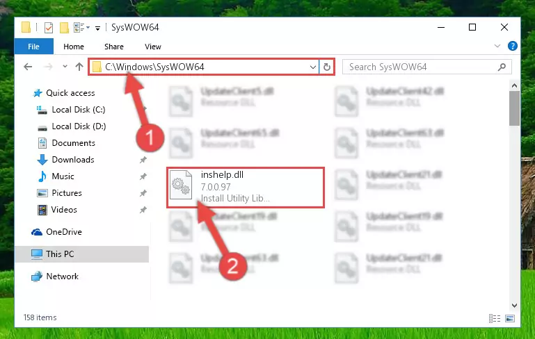Switch to the Home ribbon tab
Viewport: 535px width, 339px height.
pyautogui.click(x=74, y=47)
